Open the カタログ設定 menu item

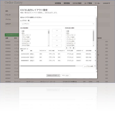[77, 3]
